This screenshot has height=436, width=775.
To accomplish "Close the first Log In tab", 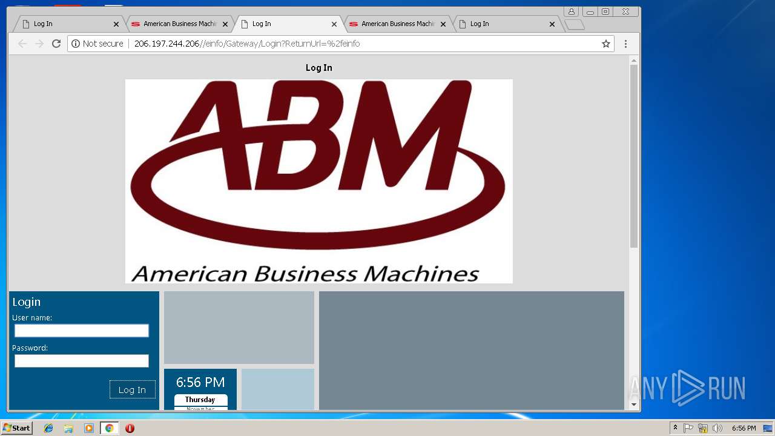I will [x=116, y=24].
